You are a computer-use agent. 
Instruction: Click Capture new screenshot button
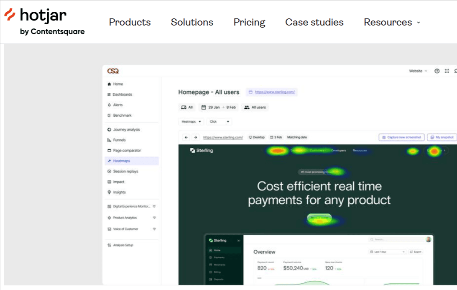coord(402,137)
